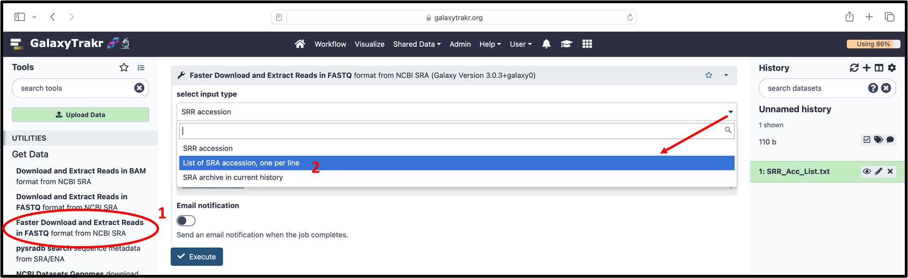
Task: Favorite tools star icon in Tools panel
Action: point(124,68)
